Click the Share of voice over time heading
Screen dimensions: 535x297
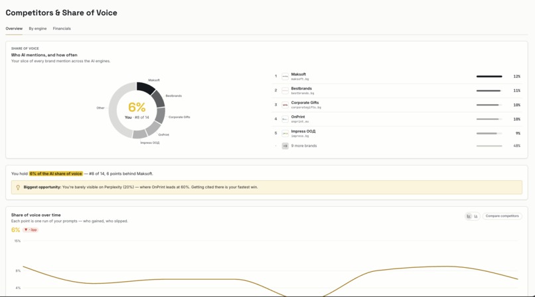tap(36, 215)
